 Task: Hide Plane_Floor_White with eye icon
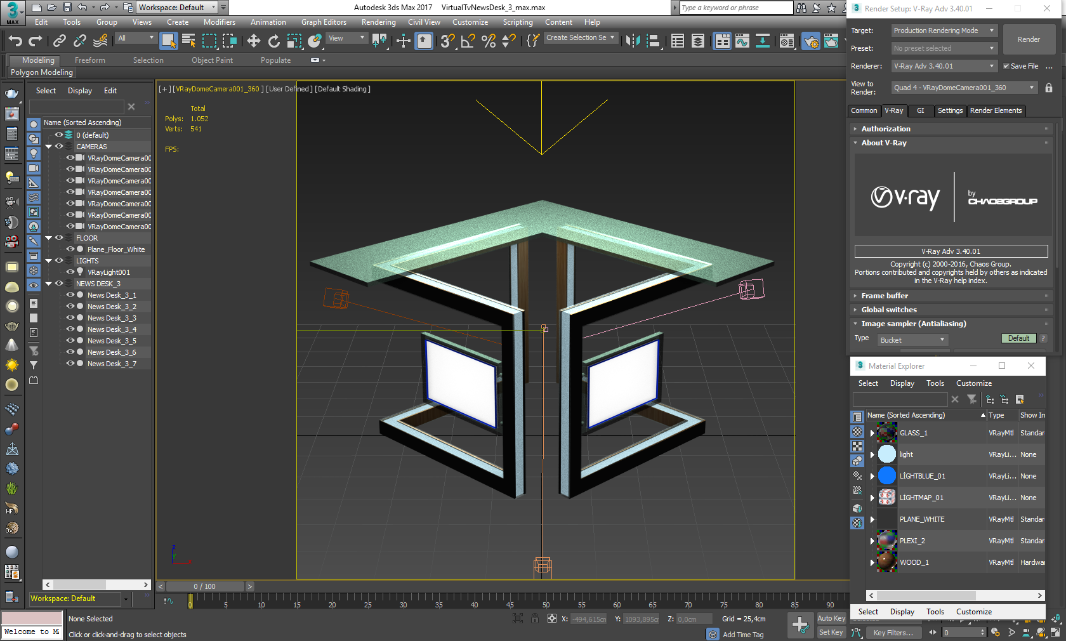pos(70,249)
